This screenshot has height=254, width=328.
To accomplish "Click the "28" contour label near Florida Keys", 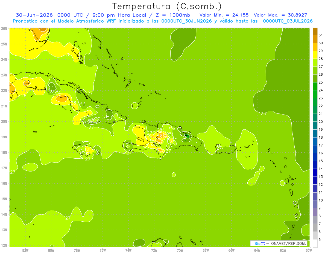I will click(68, 55).
